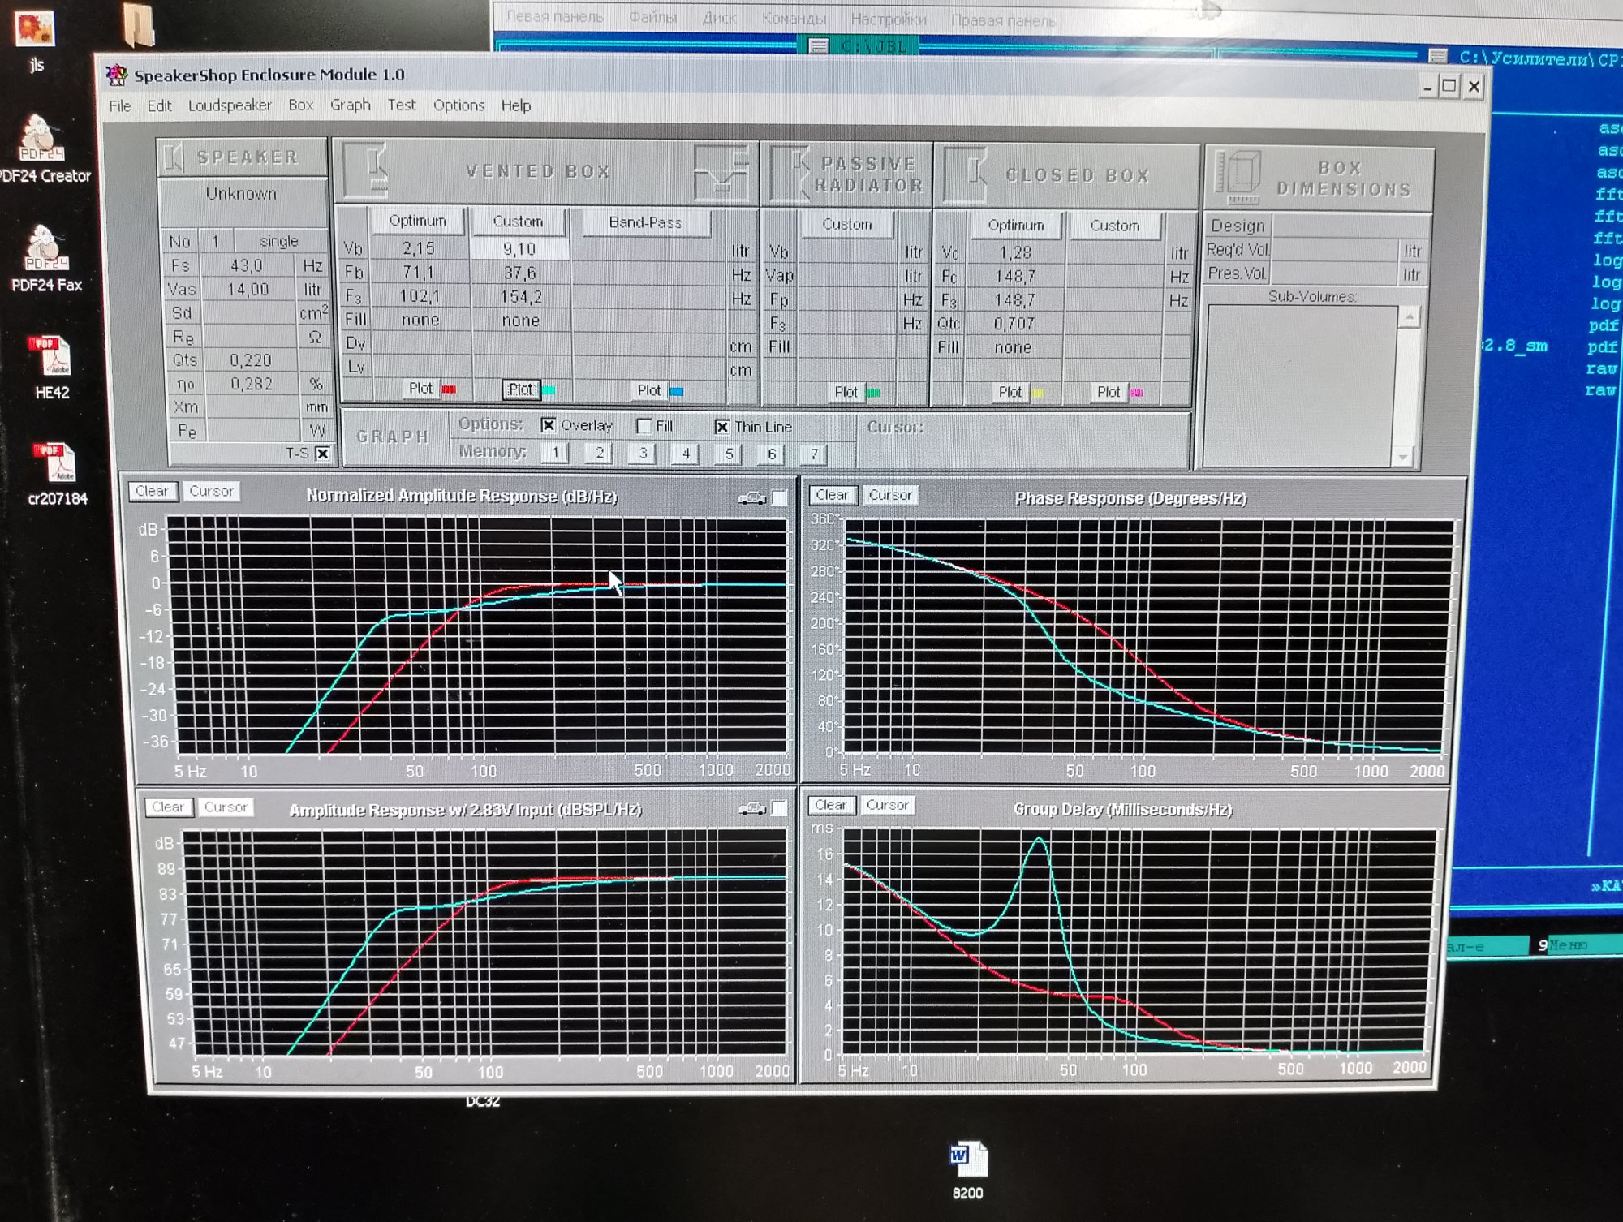Click the red swatch beside Optimum Plot
The height and width of the screenshot is (1222, 1623).
tap(449, 389)
